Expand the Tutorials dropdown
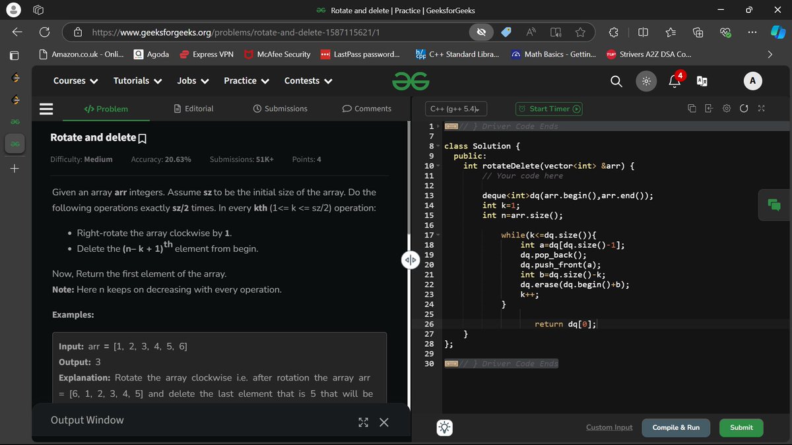Screen dimensions: 792x445 point(138,81)
